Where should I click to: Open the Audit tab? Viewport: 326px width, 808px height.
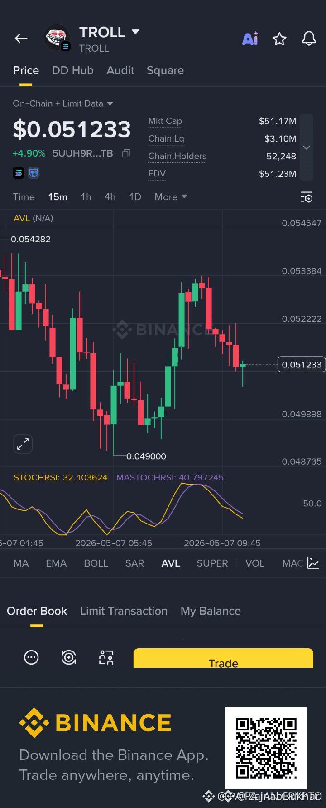click(x=120, y=70)
